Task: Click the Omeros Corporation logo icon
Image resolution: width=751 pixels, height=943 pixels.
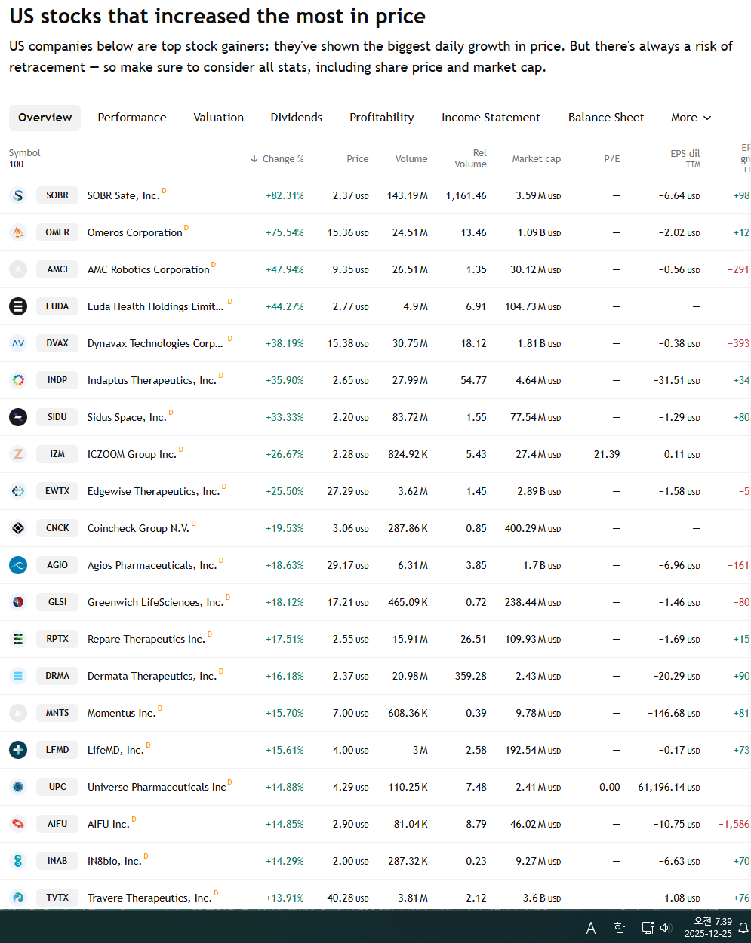Action: (18, 232)
